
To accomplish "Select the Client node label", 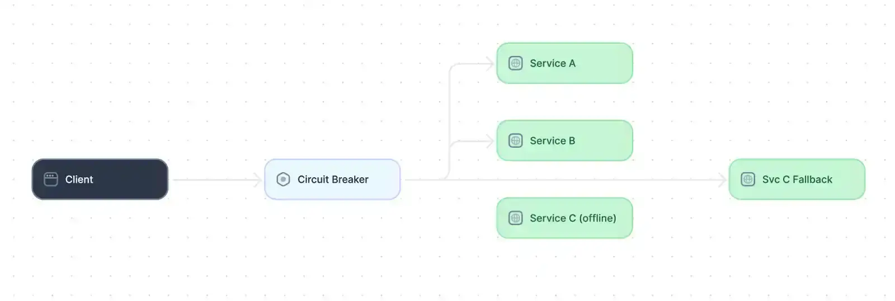I will click(x=79, y=180).
